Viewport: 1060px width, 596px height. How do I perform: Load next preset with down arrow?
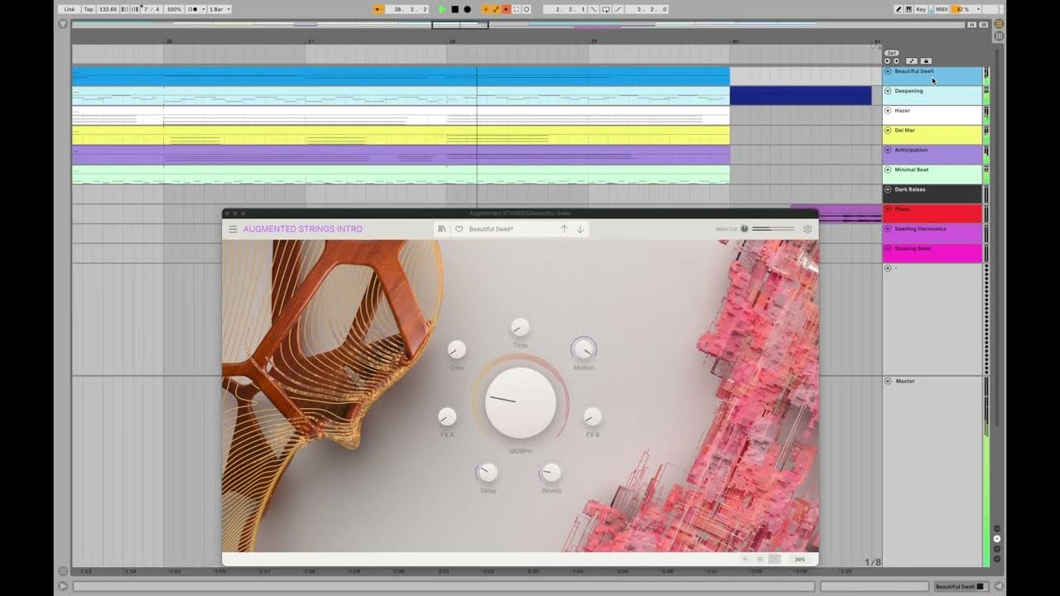pyautogui.click(x=581, y=229)
